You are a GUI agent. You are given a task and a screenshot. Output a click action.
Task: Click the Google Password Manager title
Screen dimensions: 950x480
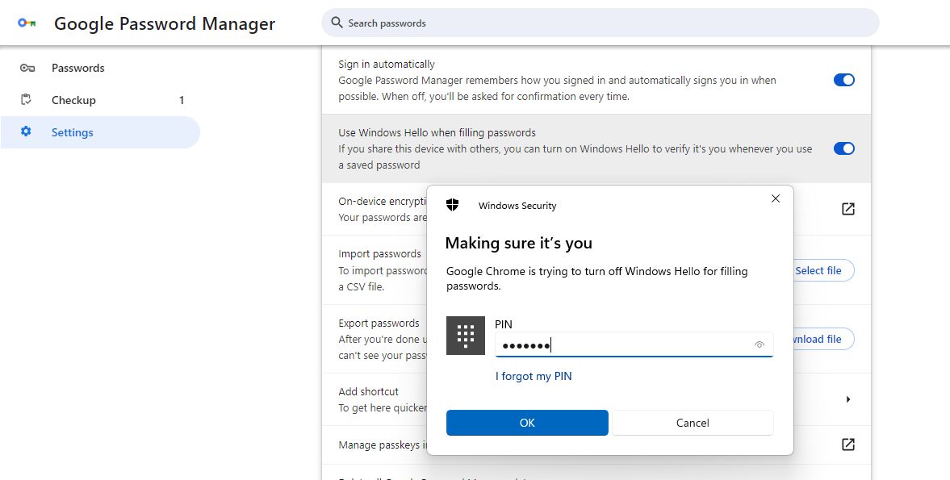coord(165,23)
